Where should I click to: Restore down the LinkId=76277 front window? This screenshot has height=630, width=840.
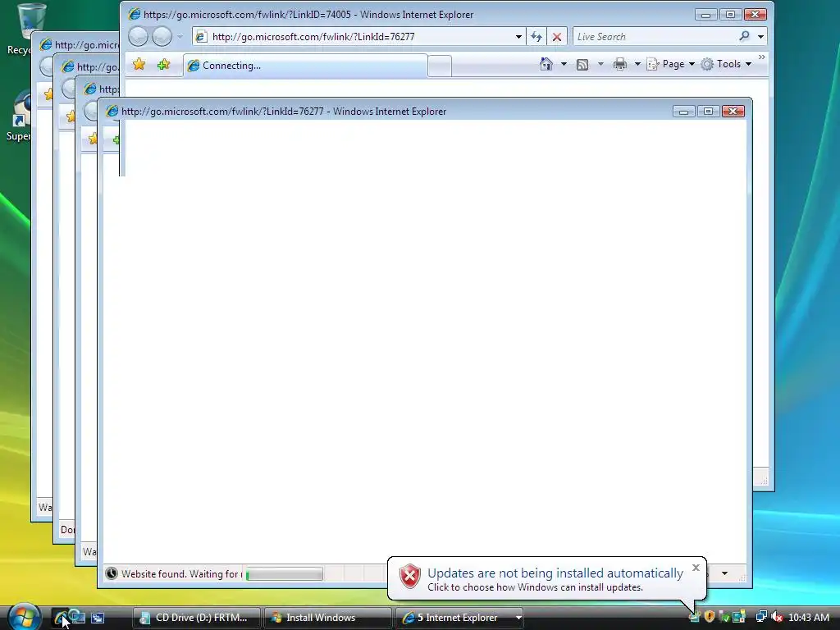708,111
